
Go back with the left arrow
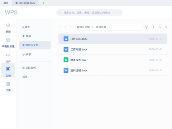60,27
